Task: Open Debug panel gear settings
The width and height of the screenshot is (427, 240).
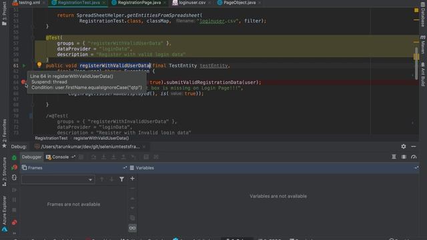Action: click(403, 147)
